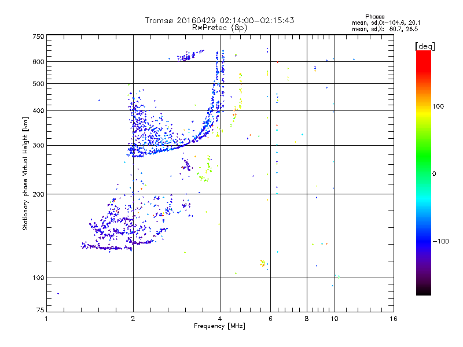
Task: Click the y-axis '300' tick label
Action: (x=39, y=145)
